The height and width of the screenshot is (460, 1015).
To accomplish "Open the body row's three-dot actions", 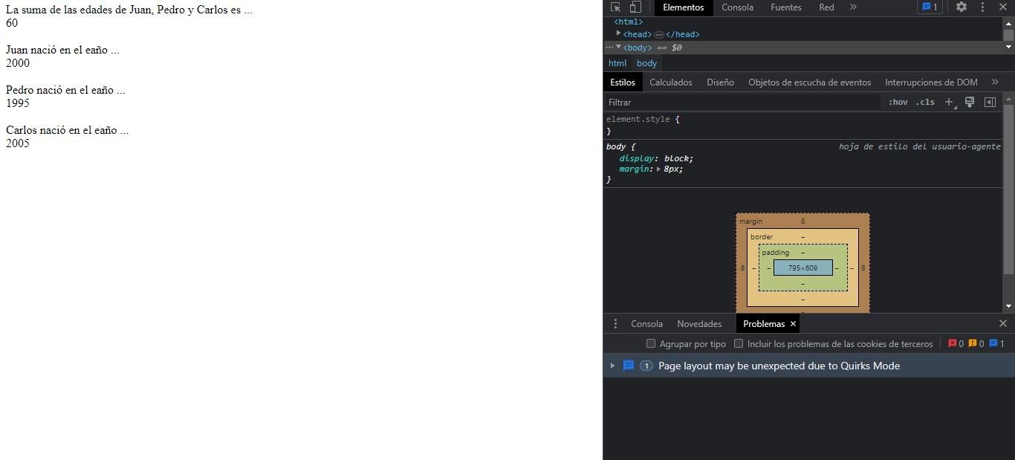I will click(609, 48).
